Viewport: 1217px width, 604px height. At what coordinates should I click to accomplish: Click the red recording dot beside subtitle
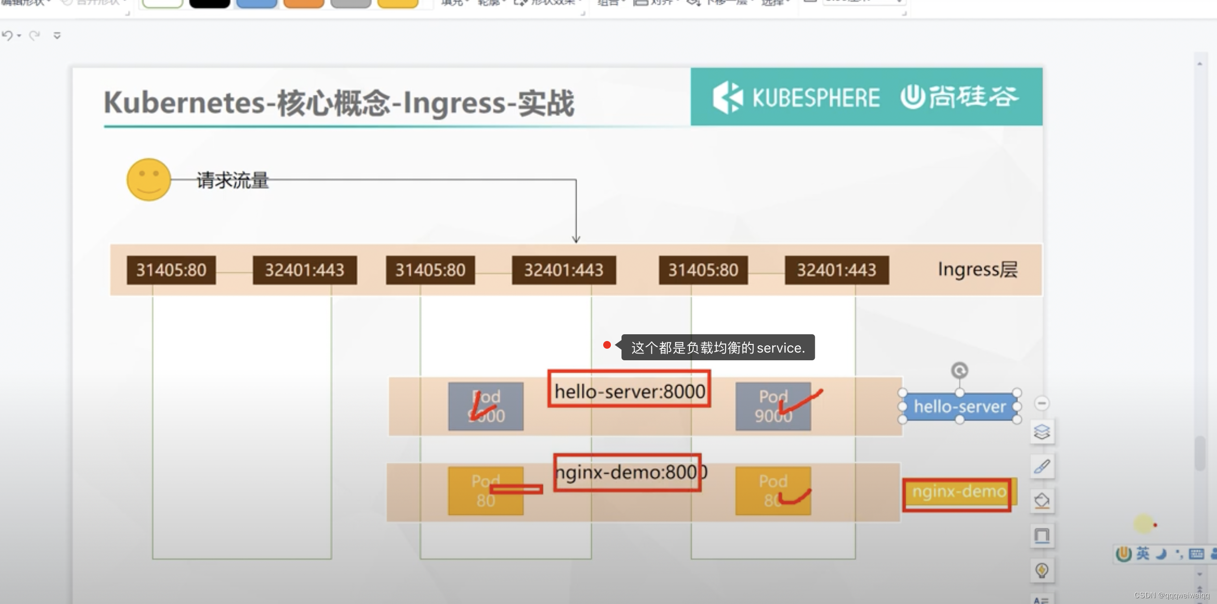pos(607,345)
